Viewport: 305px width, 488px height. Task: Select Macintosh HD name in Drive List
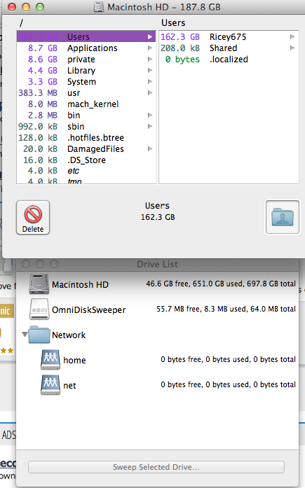[x=80, y=284]
